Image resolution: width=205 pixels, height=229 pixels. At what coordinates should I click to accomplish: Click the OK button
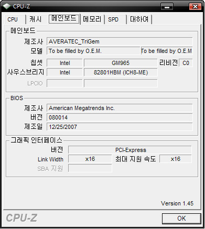coord(181,219)
